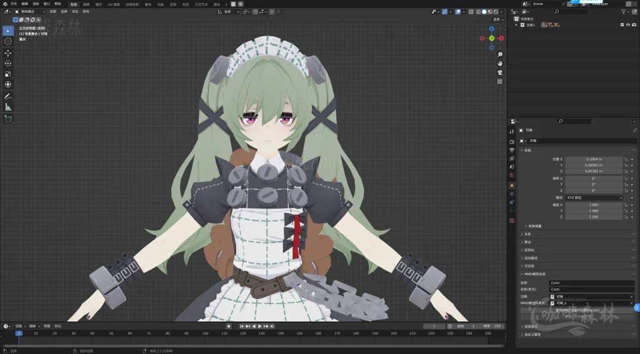Switch to the 几何节点 workspace tab
The image size is (640, 354).
[x=201, y=4]
